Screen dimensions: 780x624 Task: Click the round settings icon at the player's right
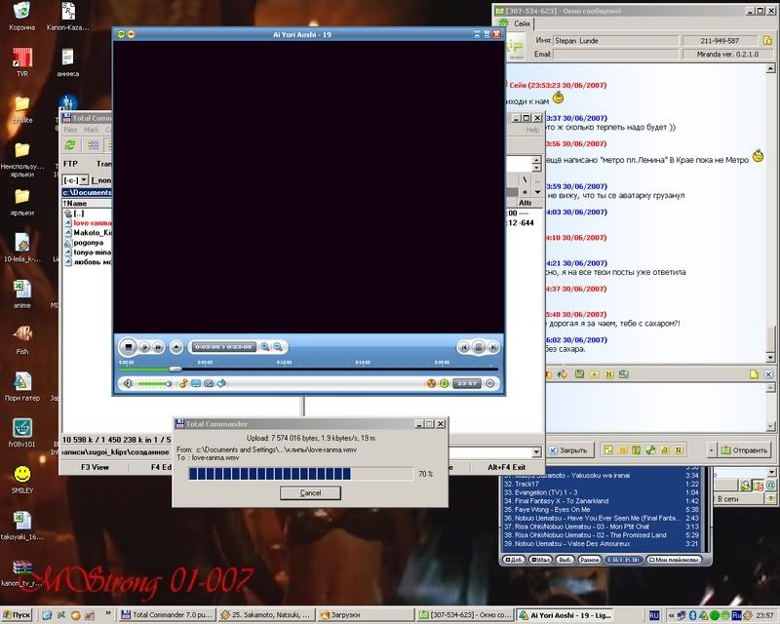[x=490, y=383]
